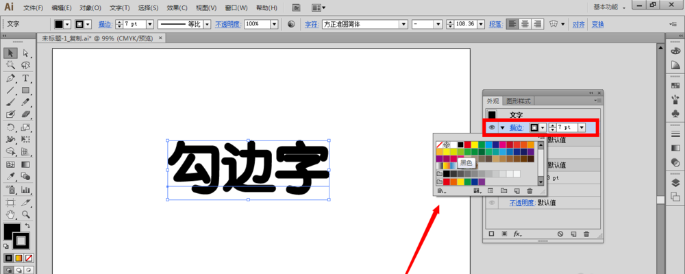Open font size 108.36 dropdown

(481, 25)
